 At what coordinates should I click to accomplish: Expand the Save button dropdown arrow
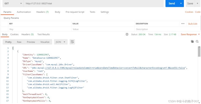tap(198, 3)
